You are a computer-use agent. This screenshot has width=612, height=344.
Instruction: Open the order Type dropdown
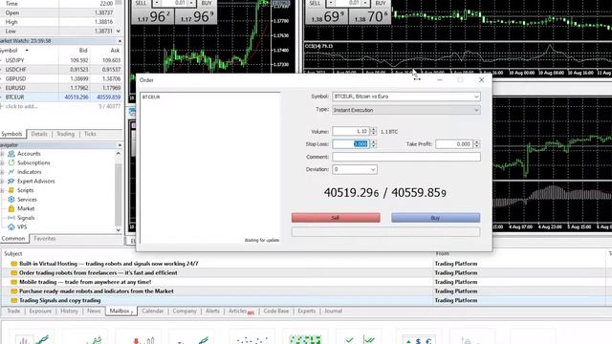[x=476, y=110]
